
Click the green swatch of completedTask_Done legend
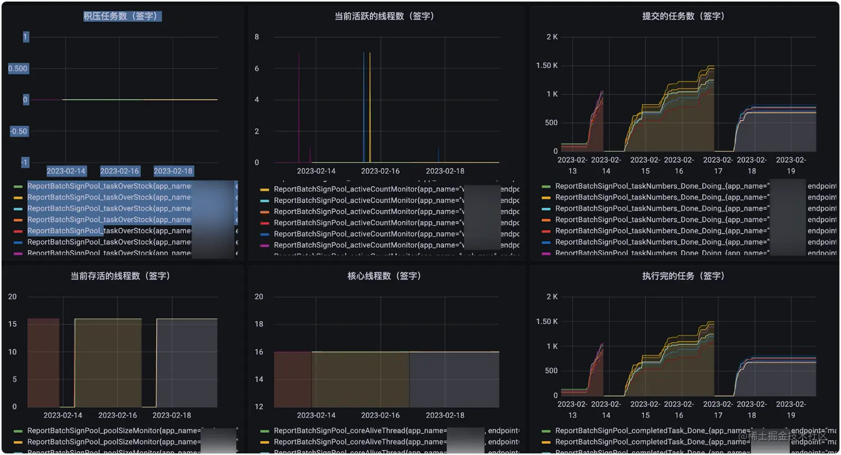(x=546, y=431)
